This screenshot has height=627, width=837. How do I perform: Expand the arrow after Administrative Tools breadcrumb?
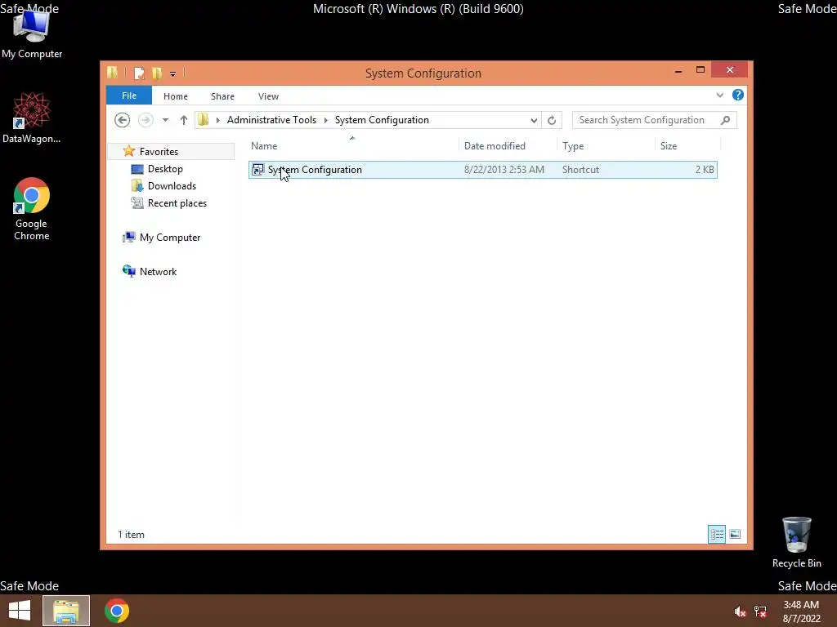(325, 120)
